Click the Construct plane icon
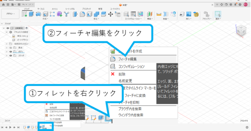Viewport: 251px width, 131px height. 150,14
